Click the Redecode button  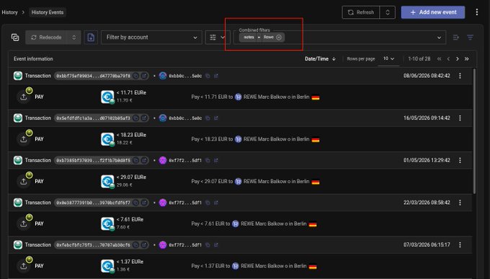(x=47, y=37)
